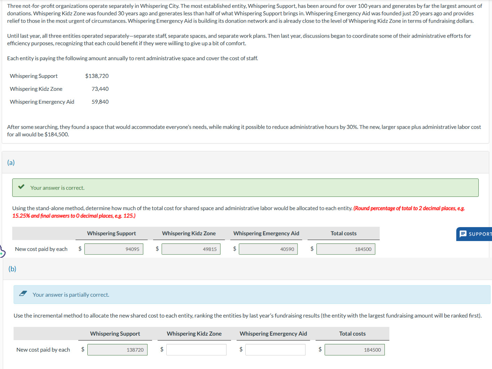Viewport: 492px width, 369px height.
Task: Click 'Whispering Support' column header in part (b)
Action: [115, 334]
